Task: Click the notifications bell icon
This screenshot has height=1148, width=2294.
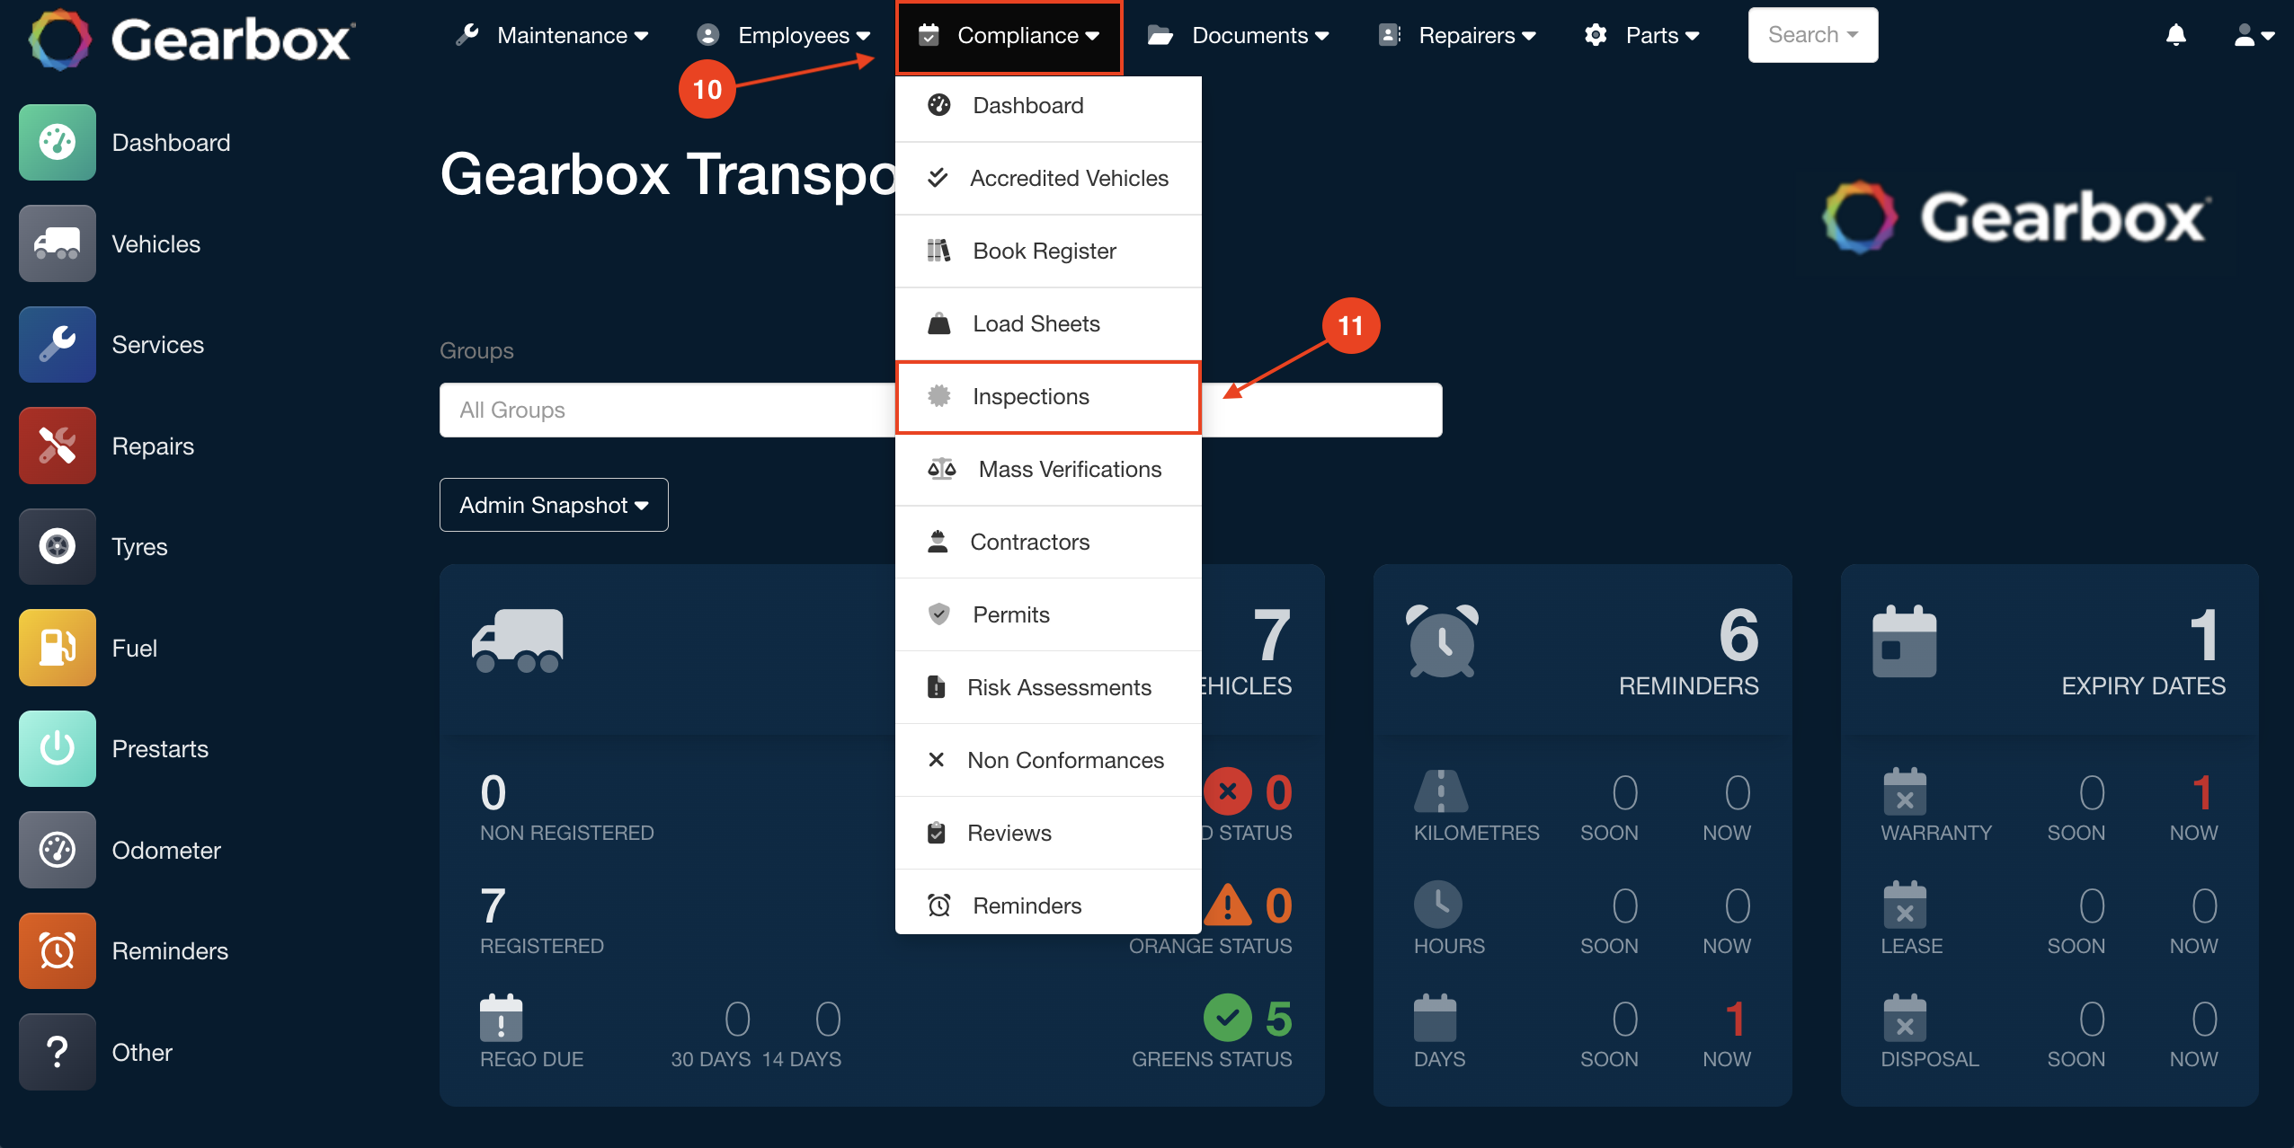Action: (x=2175, y=35)
